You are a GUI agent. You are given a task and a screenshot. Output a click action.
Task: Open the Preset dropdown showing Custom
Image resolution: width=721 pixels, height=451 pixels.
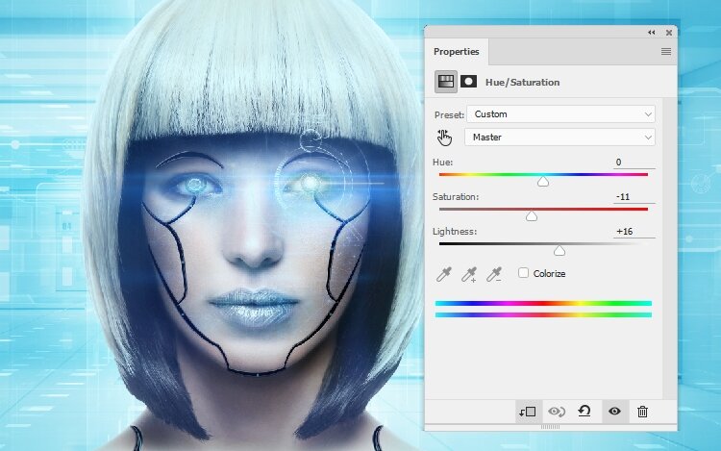pyautogui.click(x=561, y=114)
